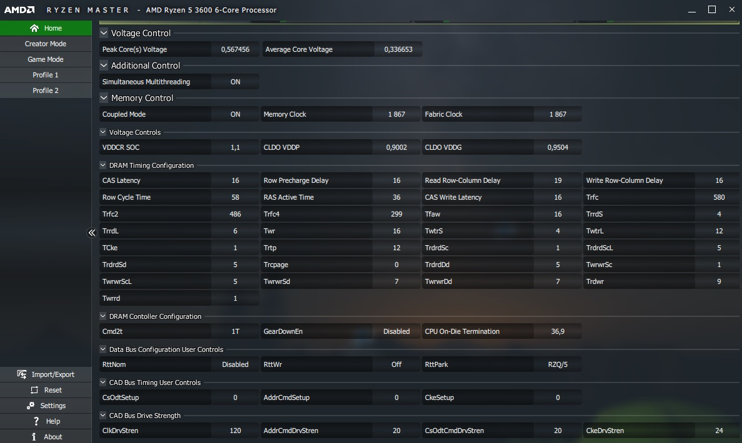The image size is (742, 443).
Task: Click the TwtrL value 12
Action: click(x=719, y=231)
